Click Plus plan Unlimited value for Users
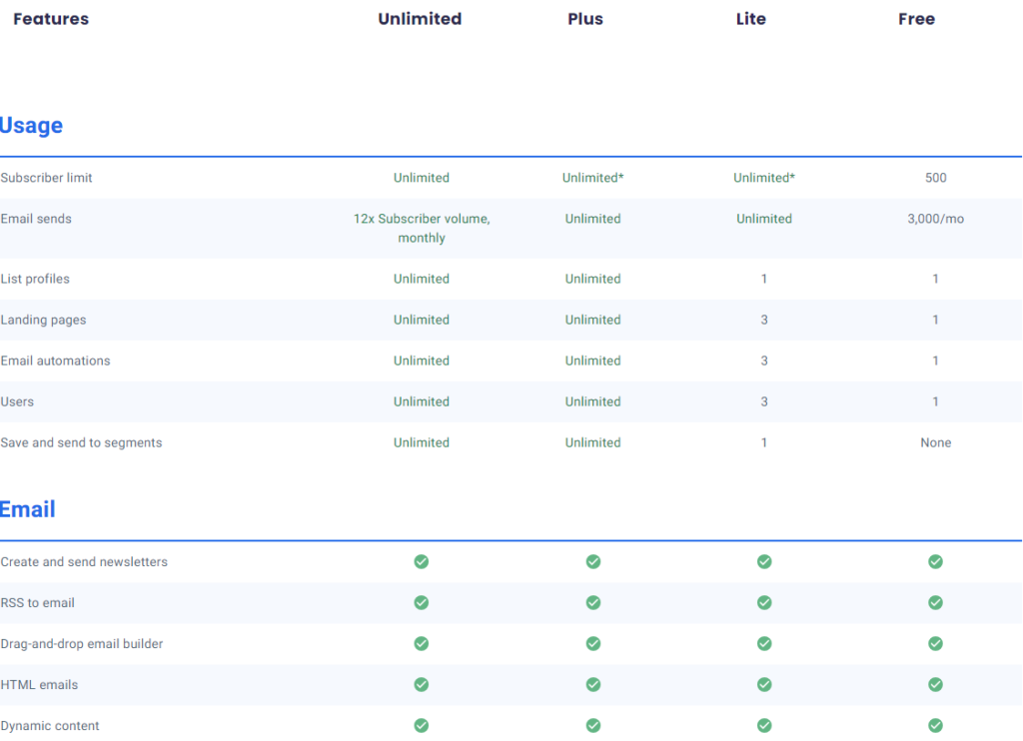This screenshot has height=741, width=1023. 593,401
